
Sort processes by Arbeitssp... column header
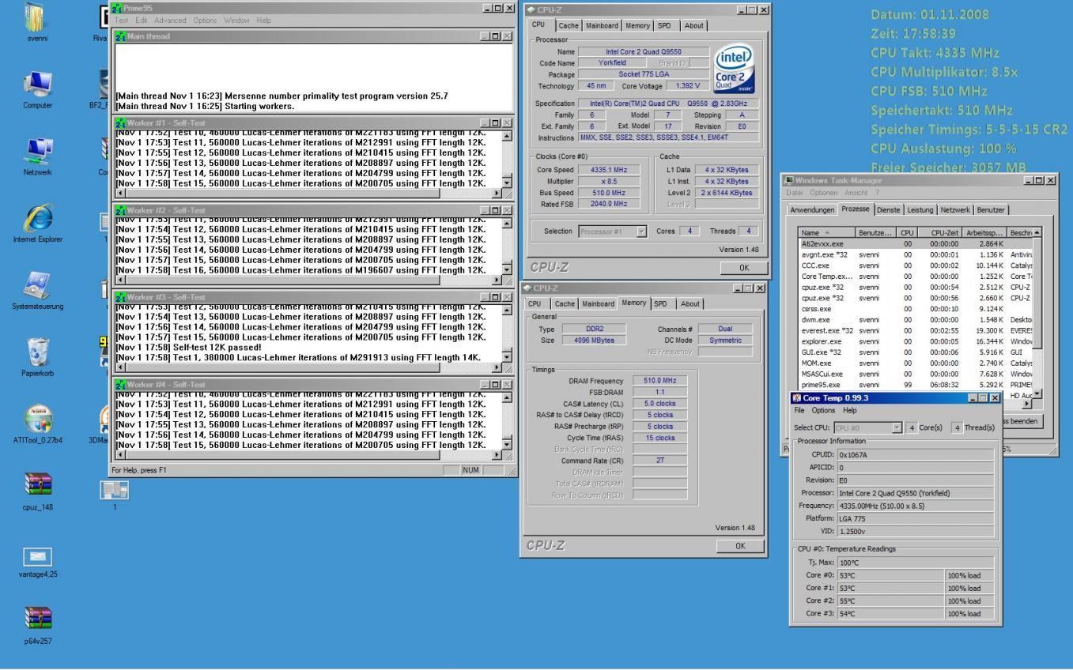coord(985,233)
